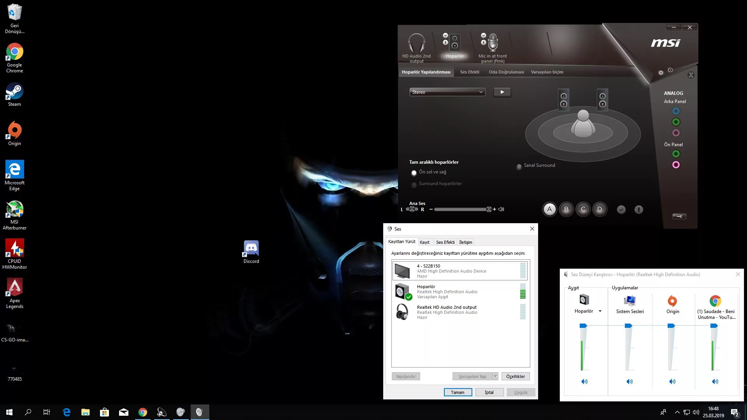Switch to Ses Efekti tab in Ses dialog

(x=444, y=242)
